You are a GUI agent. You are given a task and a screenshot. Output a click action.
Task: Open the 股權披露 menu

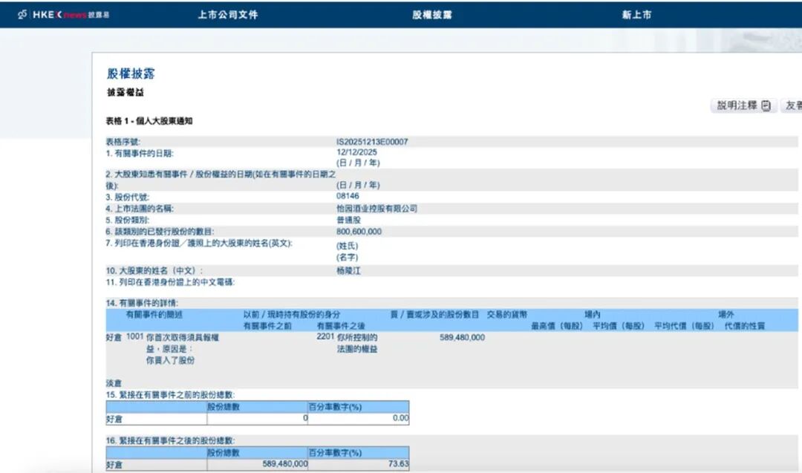(x=431, y=14)
